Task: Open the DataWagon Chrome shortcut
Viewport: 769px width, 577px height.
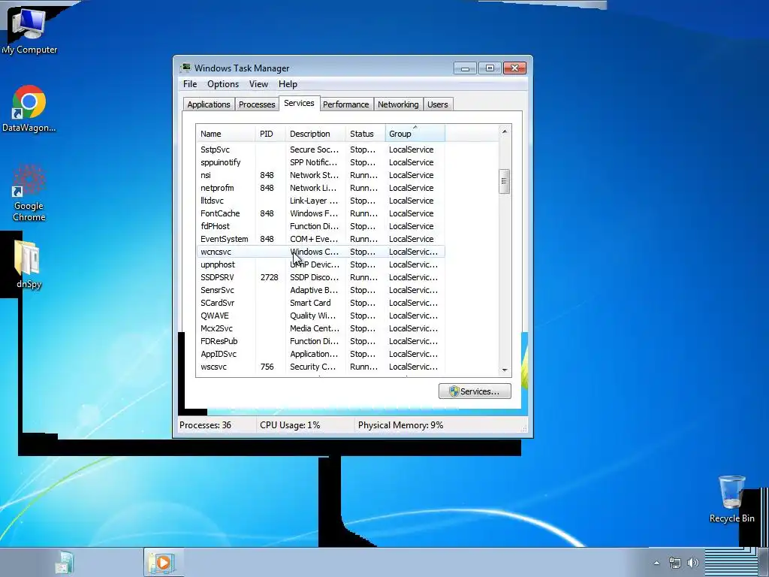Action: tap(29, 109)
